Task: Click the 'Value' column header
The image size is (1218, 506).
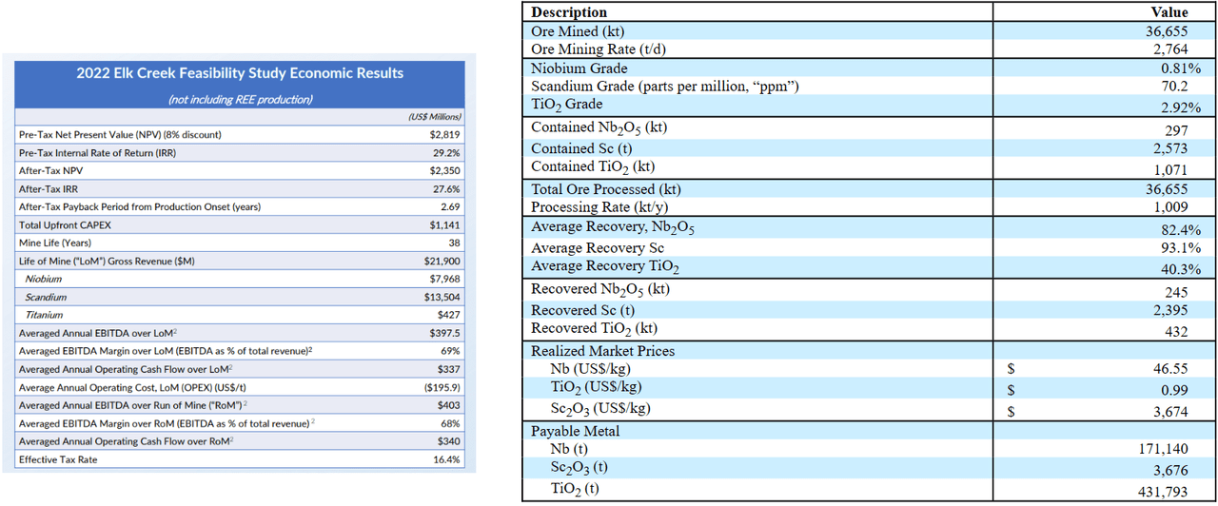Action: point(1169,12)
